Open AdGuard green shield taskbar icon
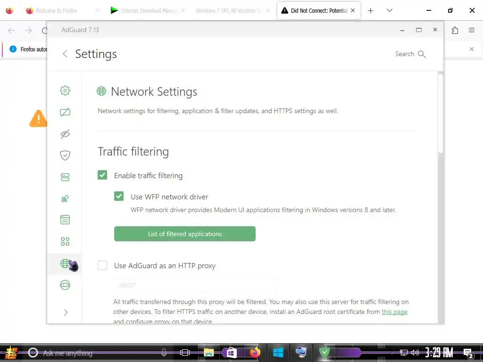The width and height of the screenshot is (483, 362). [324, 353]
